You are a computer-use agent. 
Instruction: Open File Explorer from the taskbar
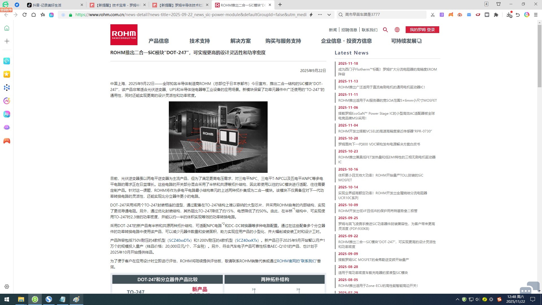pos(21,299)
